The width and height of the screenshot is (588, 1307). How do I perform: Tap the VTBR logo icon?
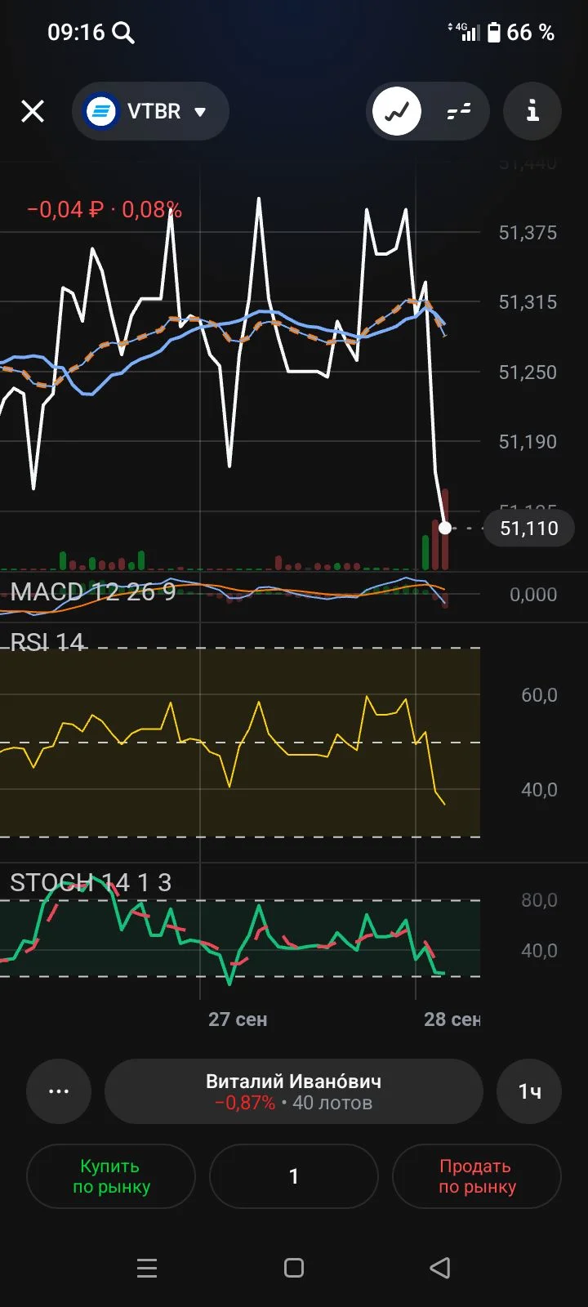pos(101,111)
